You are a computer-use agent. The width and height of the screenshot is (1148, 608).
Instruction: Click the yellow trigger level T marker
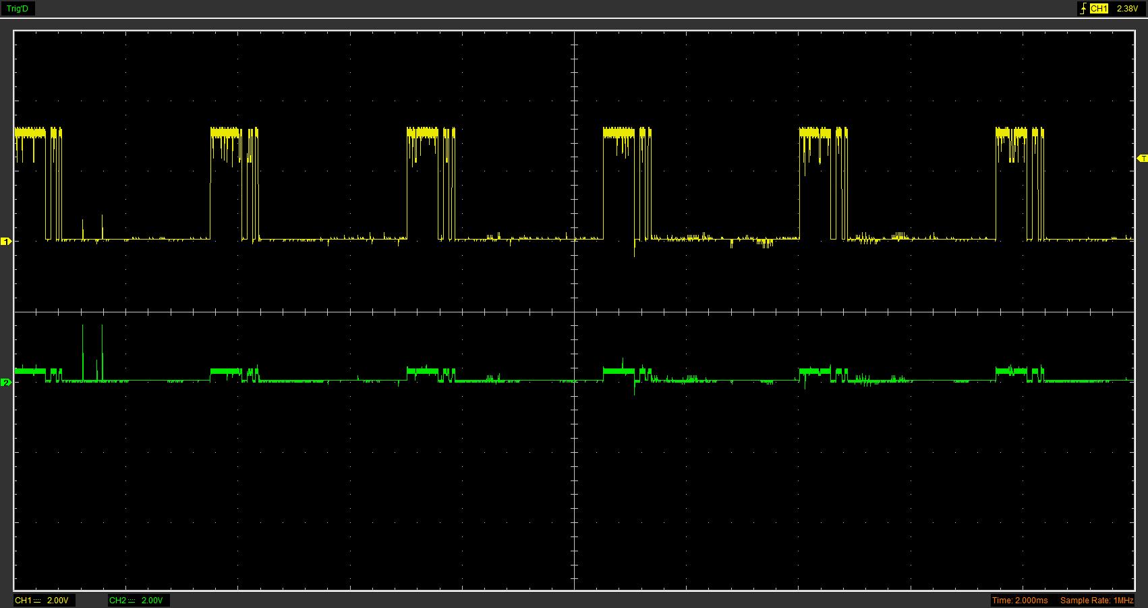pyautogui.click(x=1142, y=159)
